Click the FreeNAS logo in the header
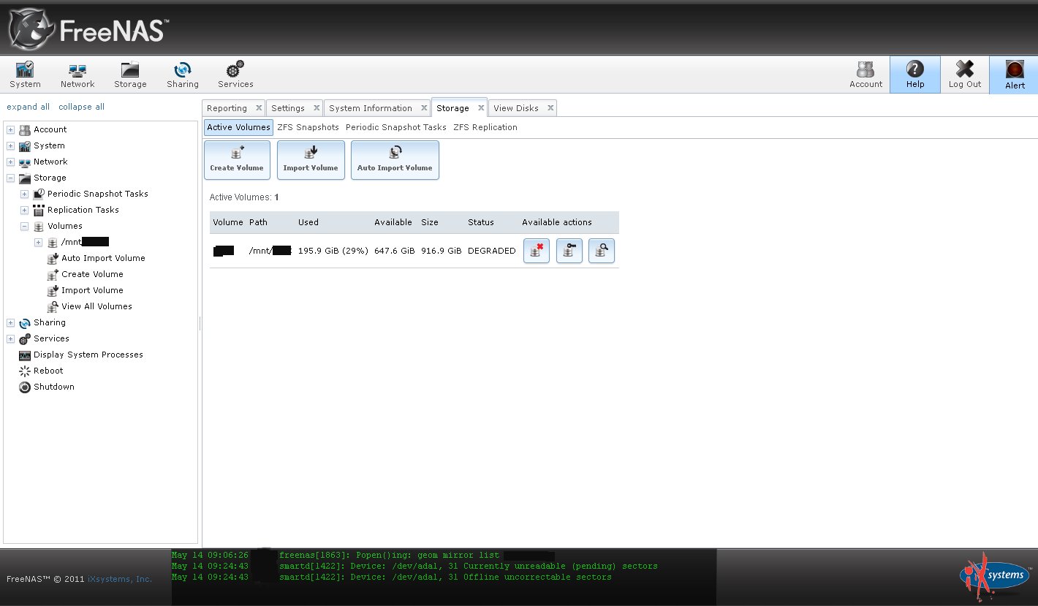This screenshot has height=606, width=1038. click(x=89, y=29)
